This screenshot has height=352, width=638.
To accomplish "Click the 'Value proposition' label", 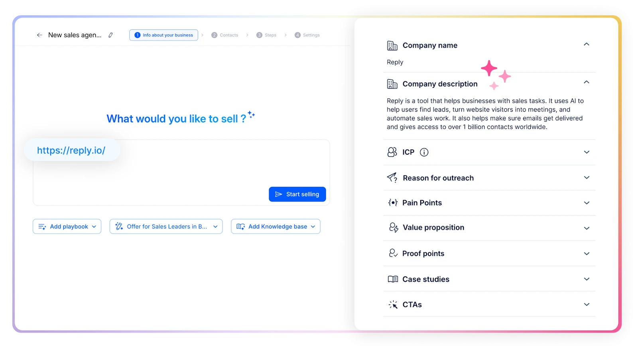I will click(x=433, y=228).
